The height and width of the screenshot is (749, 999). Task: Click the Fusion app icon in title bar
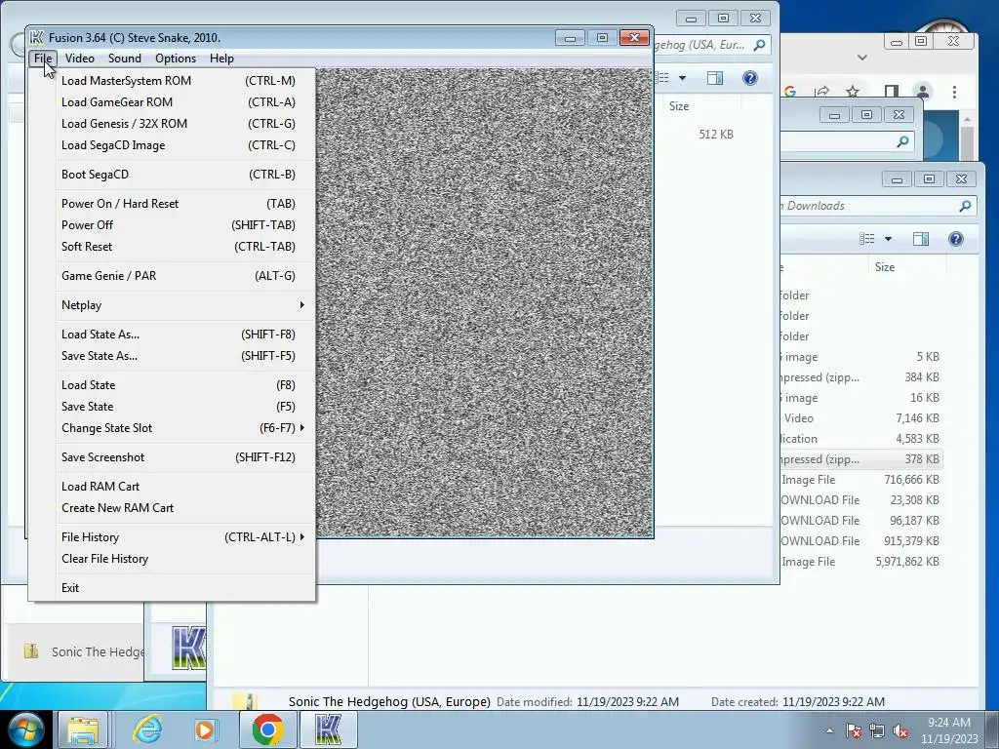tap(37, 38)
